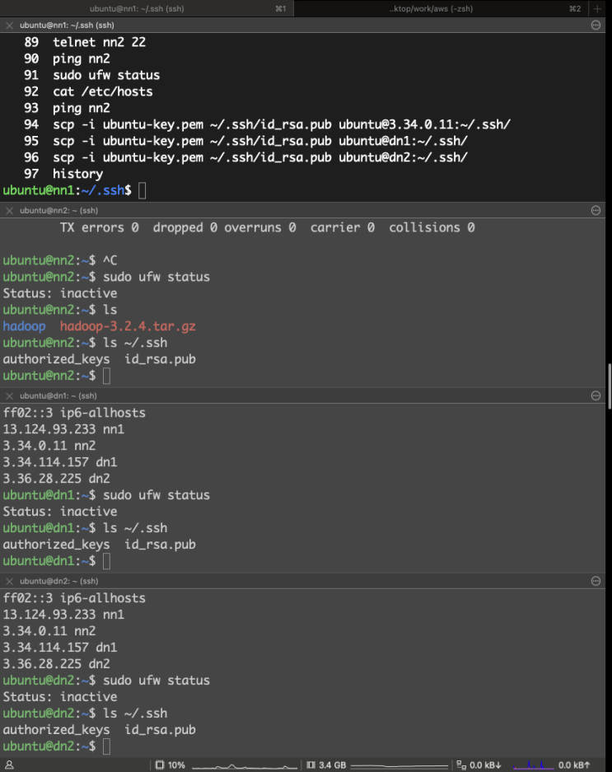612x772 pixels.
Task: Close the ubuntu@dn1 split pane
Action: tap(9, 395)
